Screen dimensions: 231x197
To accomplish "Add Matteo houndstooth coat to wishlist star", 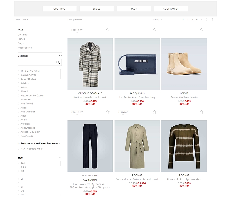I will (108, 30).
